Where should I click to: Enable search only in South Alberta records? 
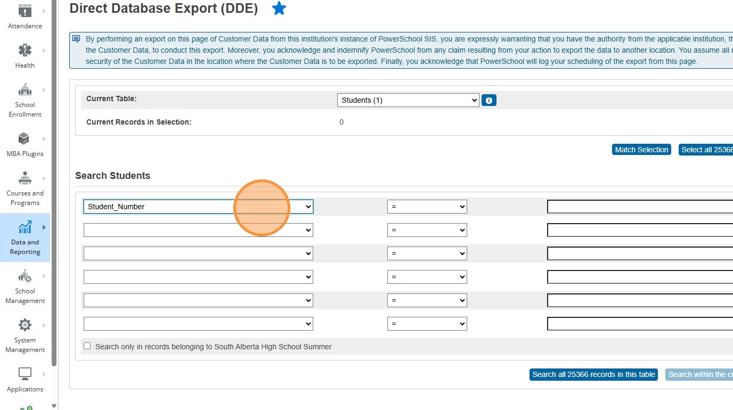tap(87, 346)
